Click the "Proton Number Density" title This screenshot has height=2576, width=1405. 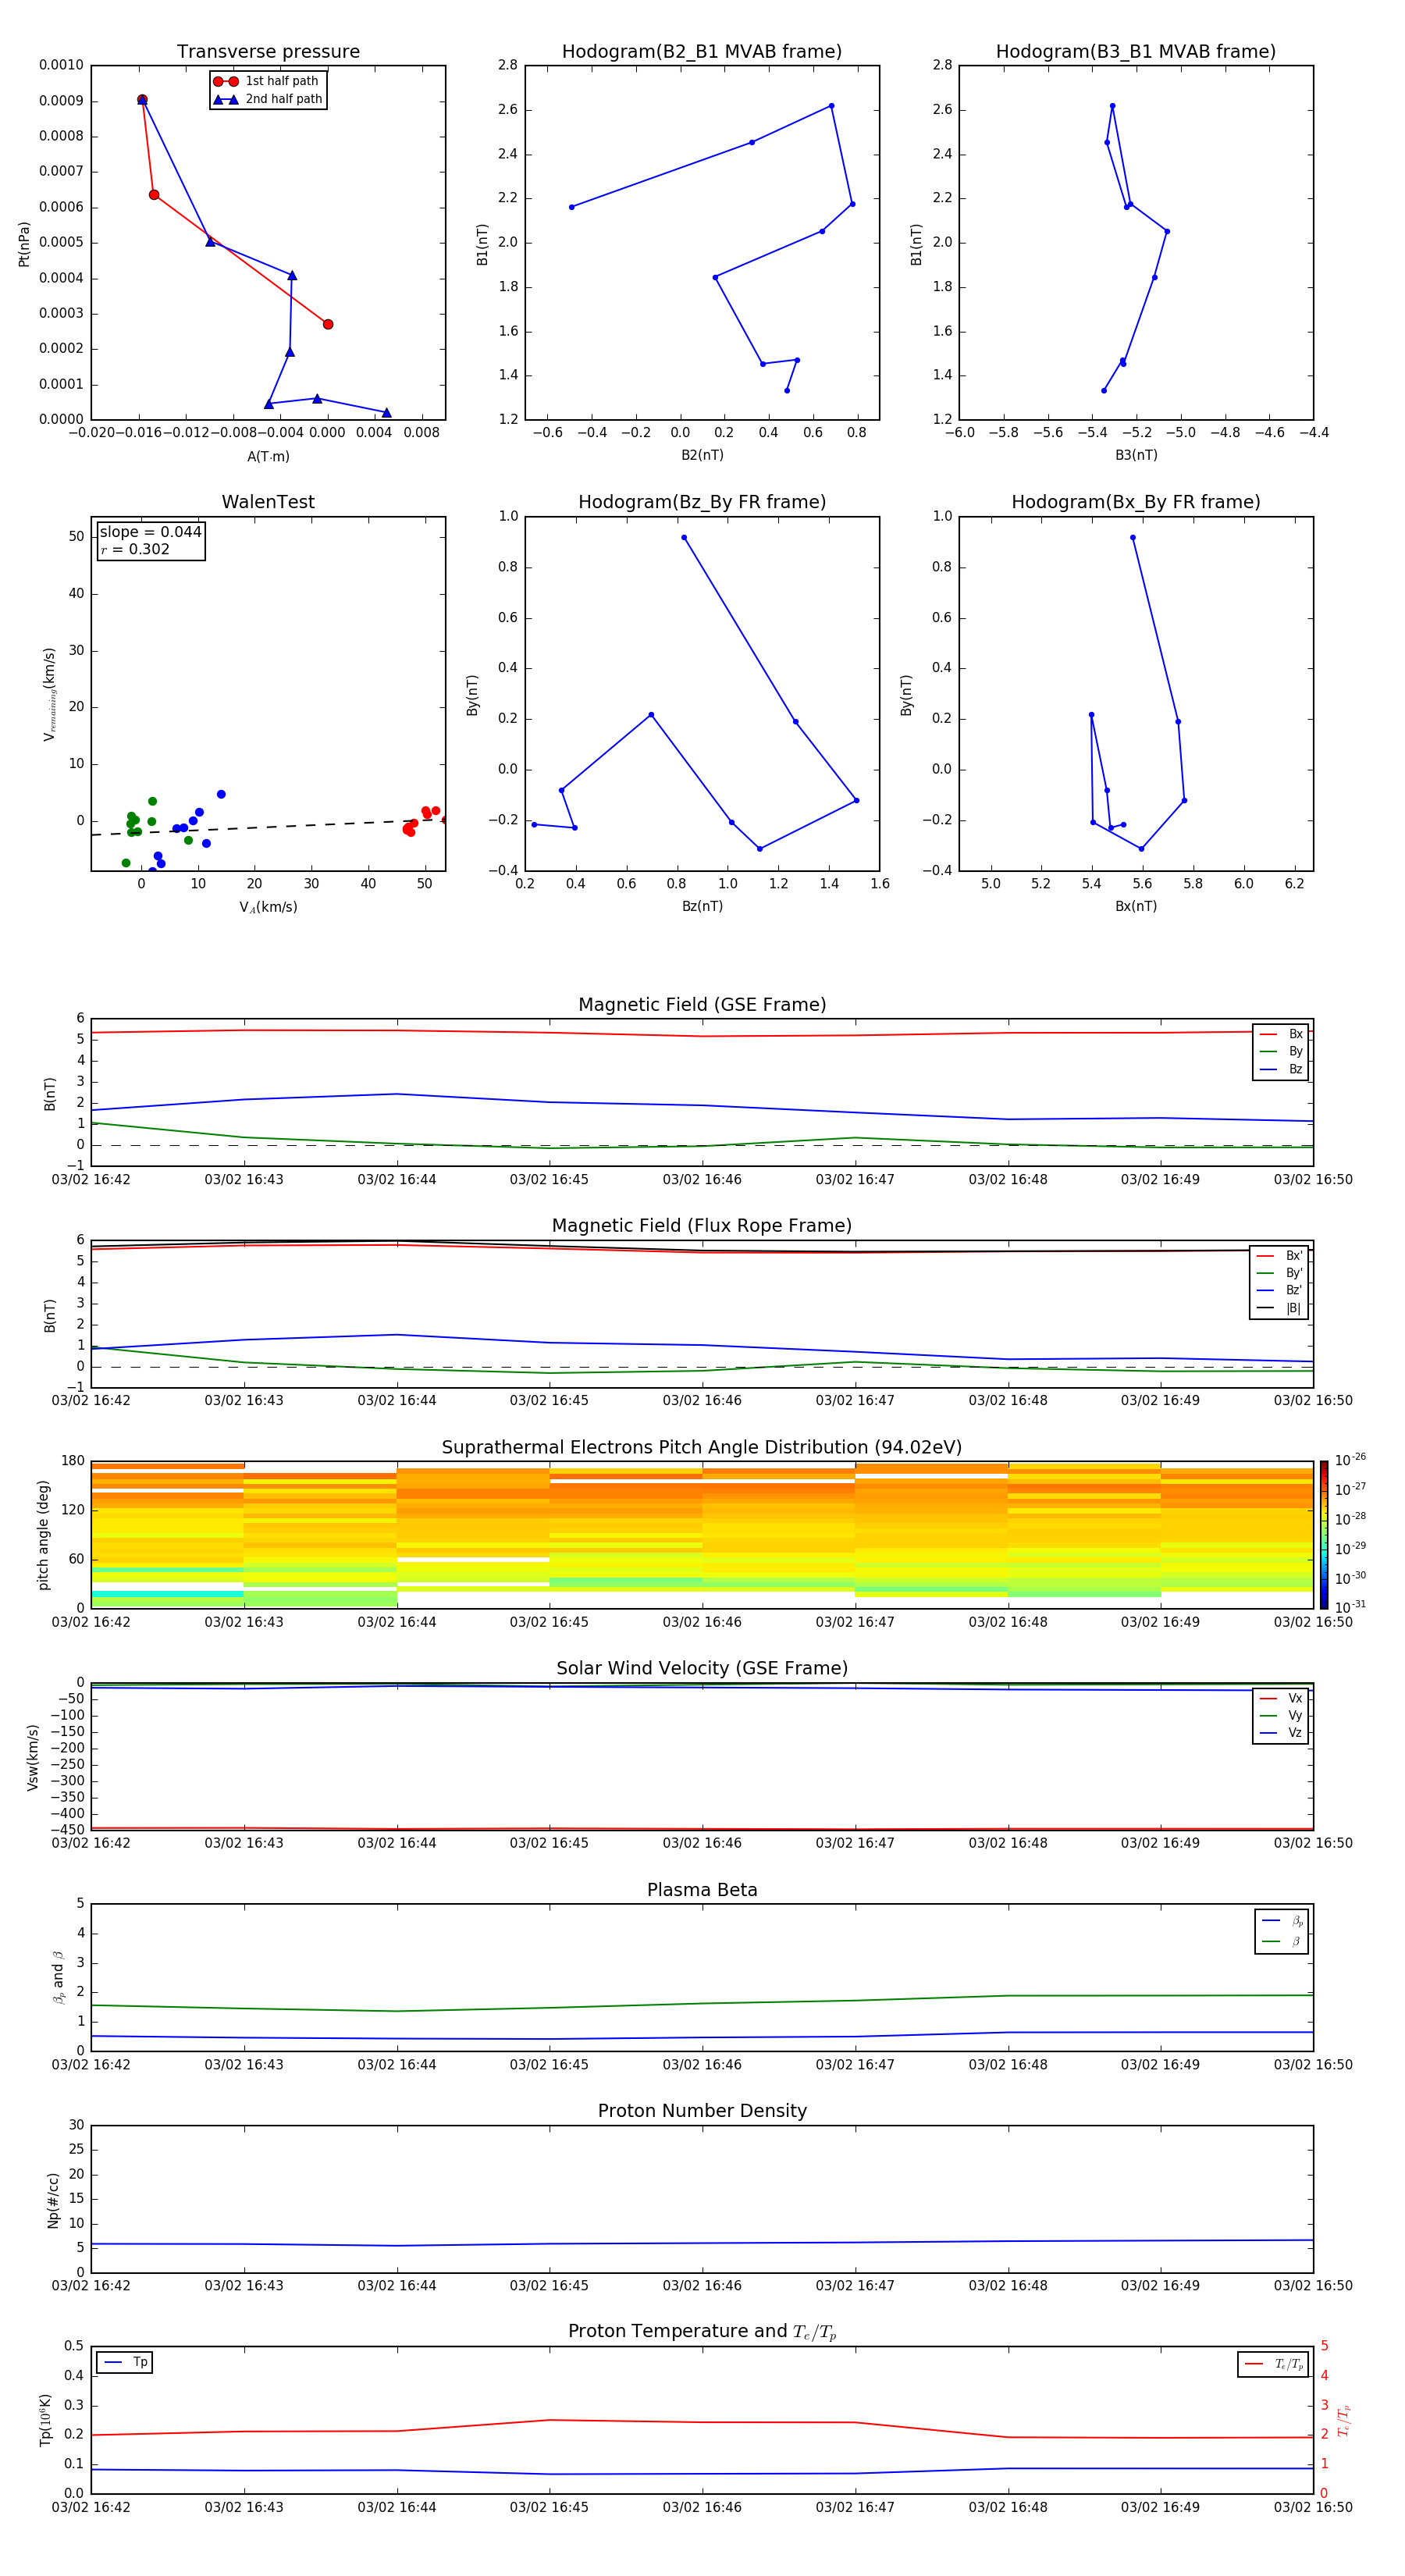(x=702, y=2111)
